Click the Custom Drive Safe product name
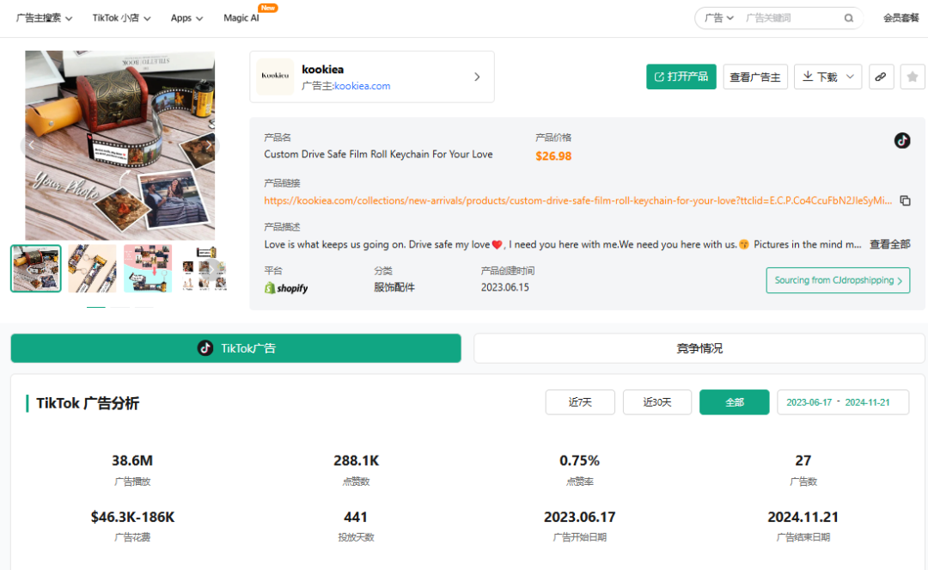Screen dimensions: 928x570 (378, 154)
